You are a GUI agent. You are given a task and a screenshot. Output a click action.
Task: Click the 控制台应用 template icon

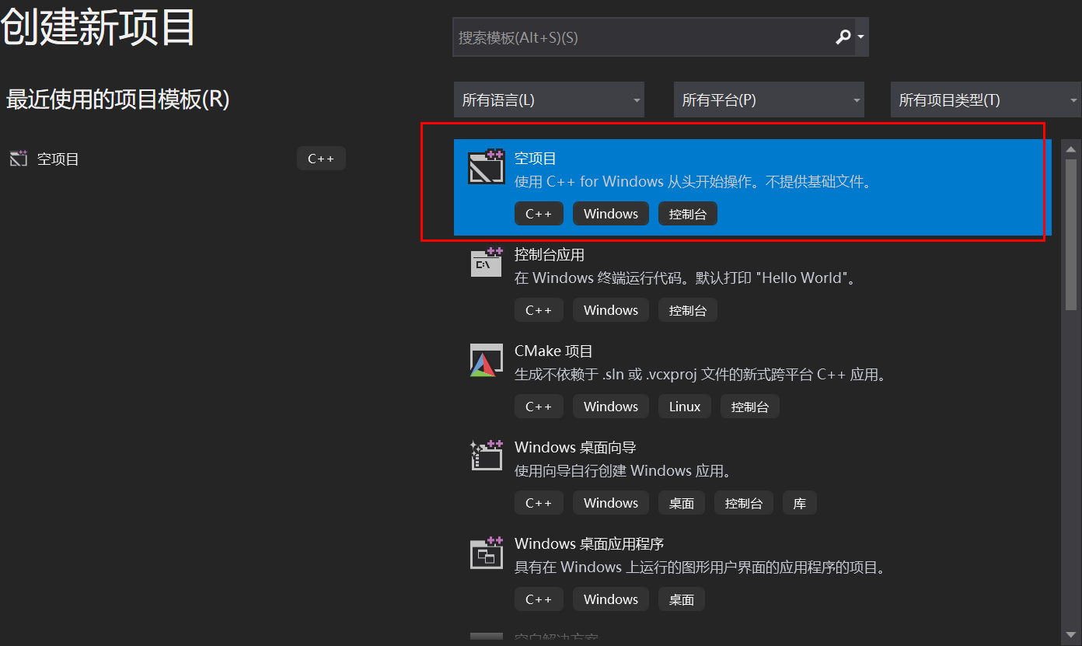[x=486, y=262]
